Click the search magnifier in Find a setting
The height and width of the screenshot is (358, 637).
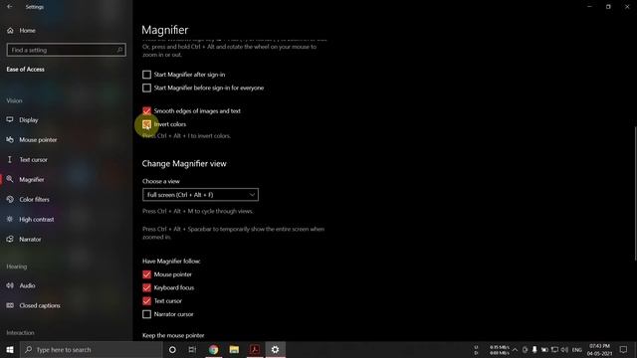119,50
